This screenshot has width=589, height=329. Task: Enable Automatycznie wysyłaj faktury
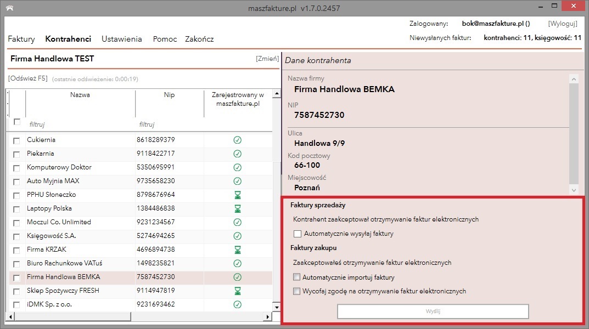tap(298, 234)
